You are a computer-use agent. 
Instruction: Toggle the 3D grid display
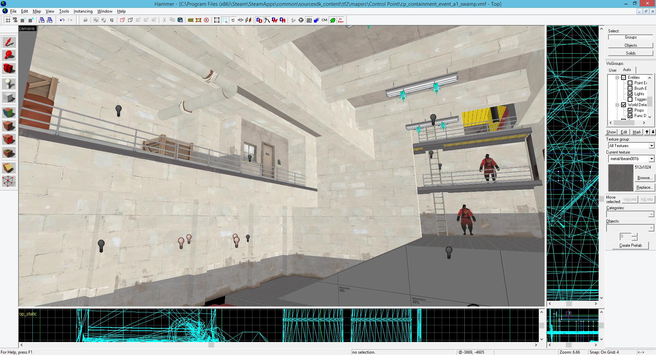(x=15, y=20)
